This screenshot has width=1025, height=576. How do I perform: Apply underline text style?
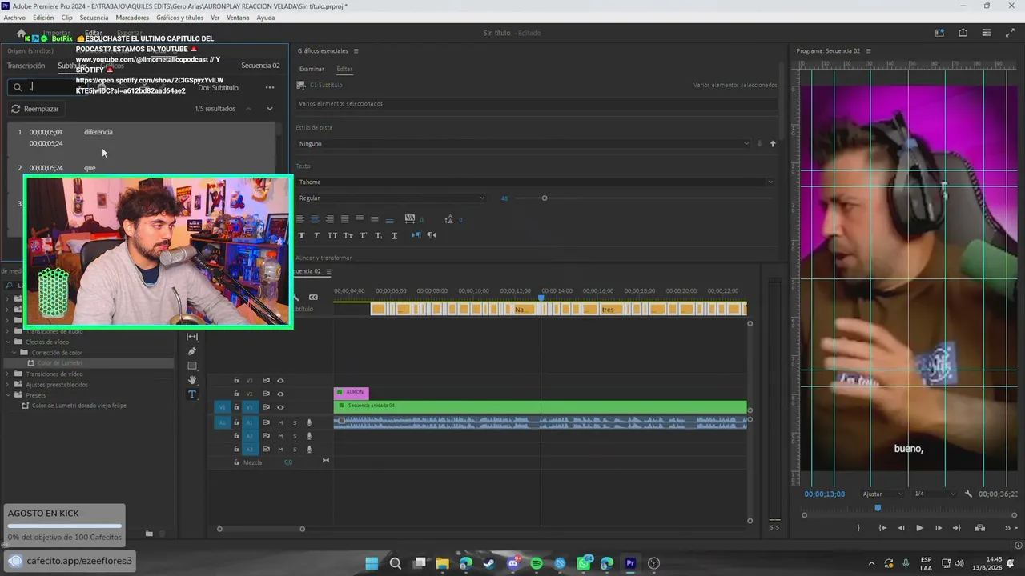pyautogui.click(x=394, y=235)
